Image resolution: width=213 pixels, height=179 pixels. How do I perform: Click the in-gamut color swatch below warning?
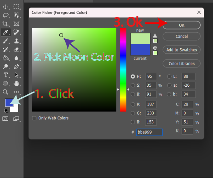point(155,41)
